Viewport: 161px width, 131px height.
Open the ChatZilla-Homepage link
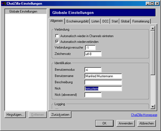point(144,115)
